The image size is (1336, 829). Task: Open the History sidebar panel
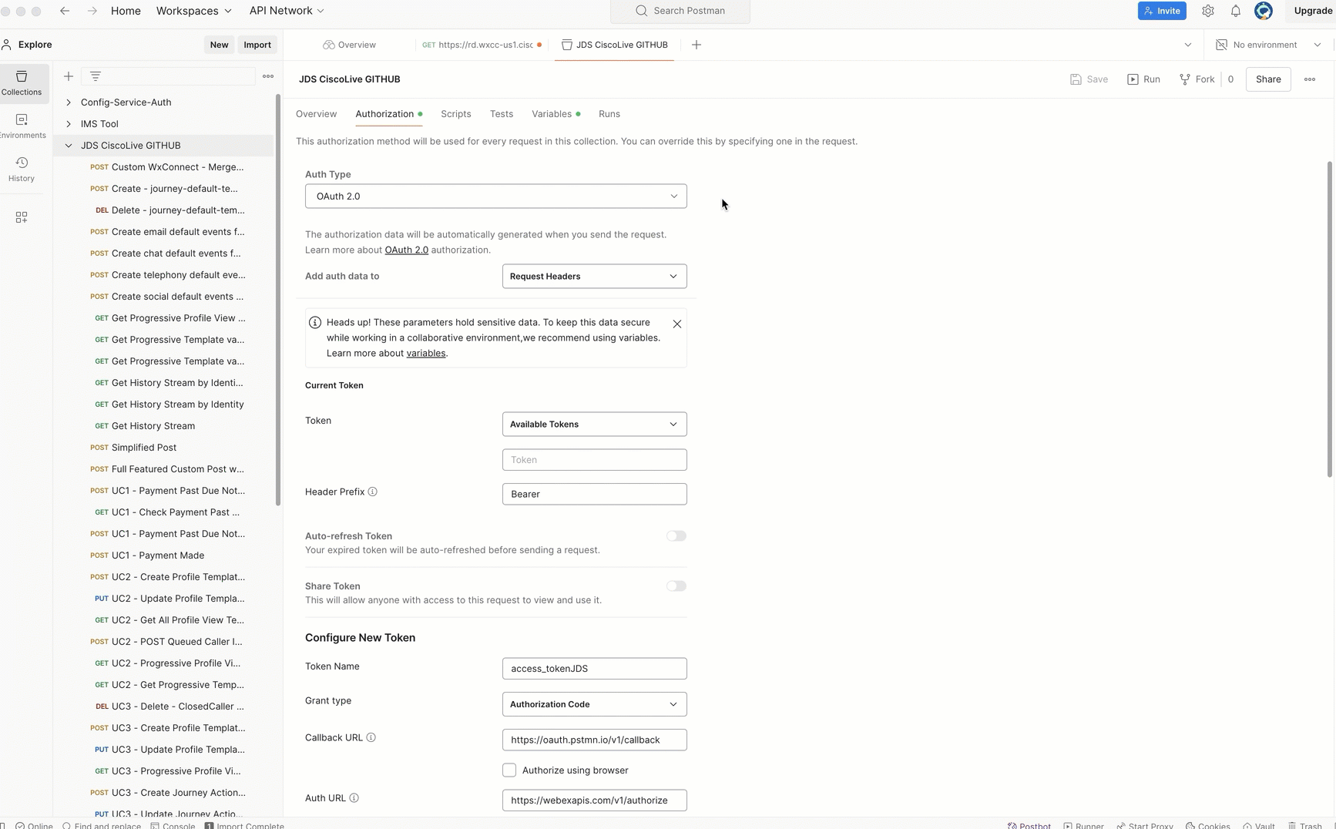tap(22, 169)
